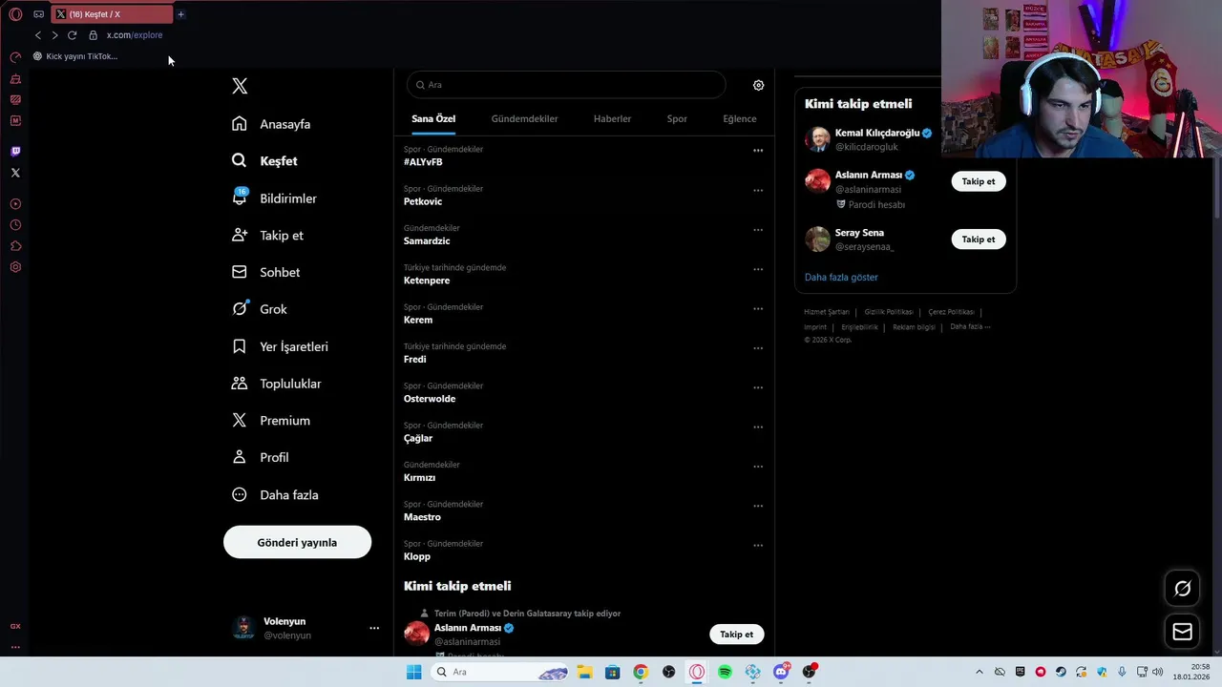
Task: Open Grok in left navigation
Action: (x=260, y=309)
